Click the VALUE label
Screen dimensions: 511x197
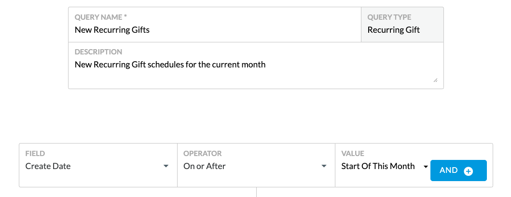pos(353,154)
